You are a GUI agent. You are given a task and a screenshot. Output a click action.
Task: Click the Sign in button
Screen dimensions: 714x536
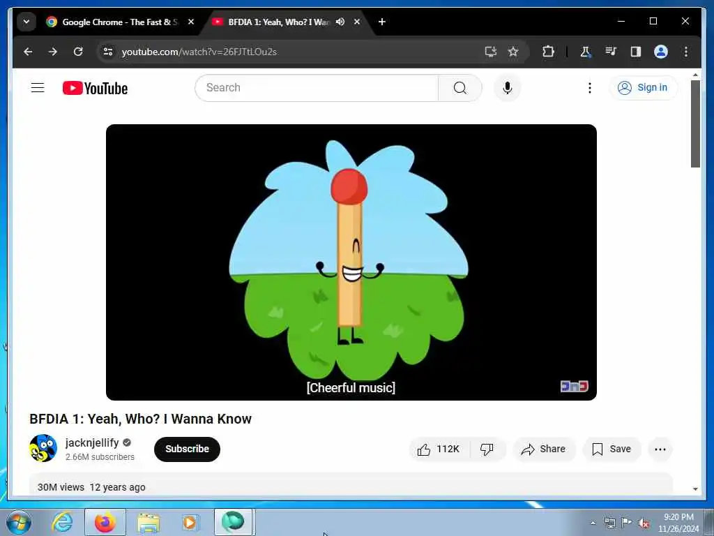643,87
